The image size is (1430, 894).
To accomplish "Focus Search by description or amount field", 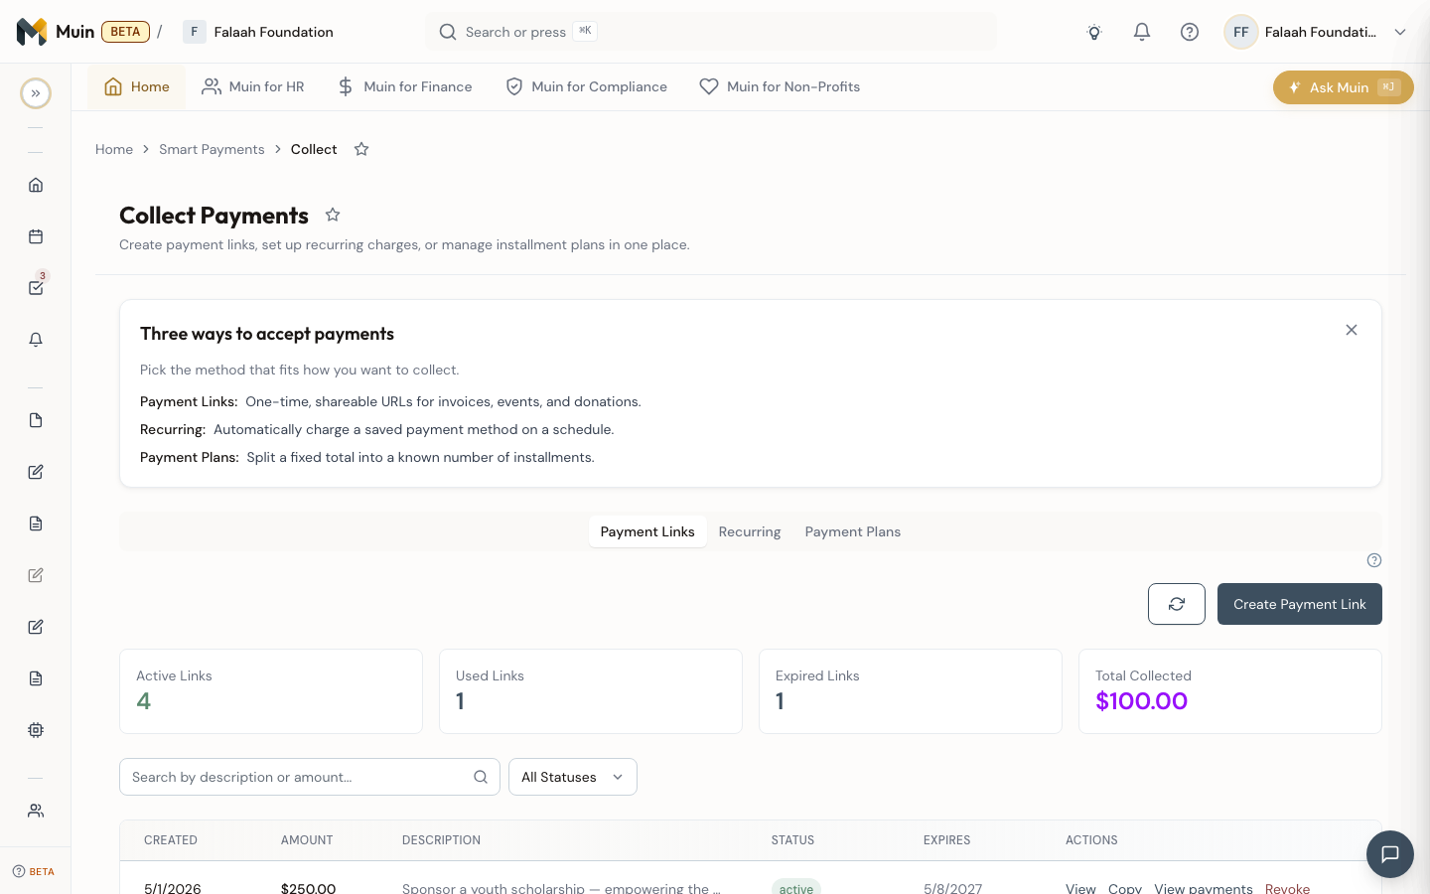I will [x=310, y=777].
